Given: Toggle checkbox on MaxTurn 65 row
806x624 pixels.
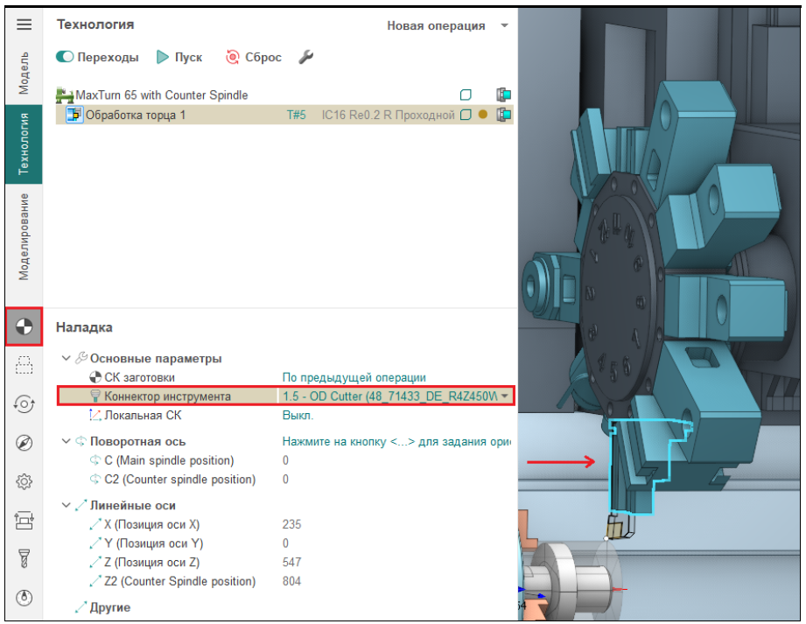Looking at the screenshot, I should pos(466,95).
